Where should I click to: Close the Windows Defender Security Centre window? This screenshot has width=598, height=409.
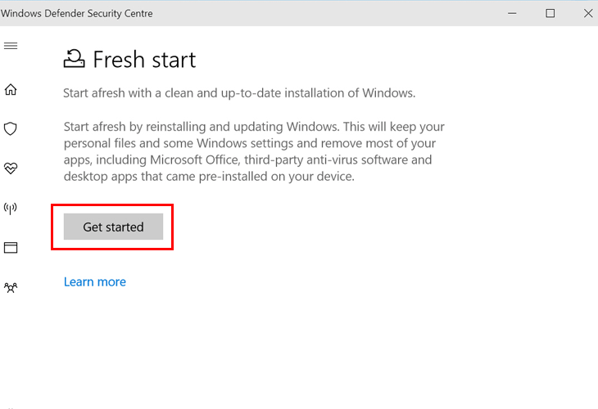(587, 13)
